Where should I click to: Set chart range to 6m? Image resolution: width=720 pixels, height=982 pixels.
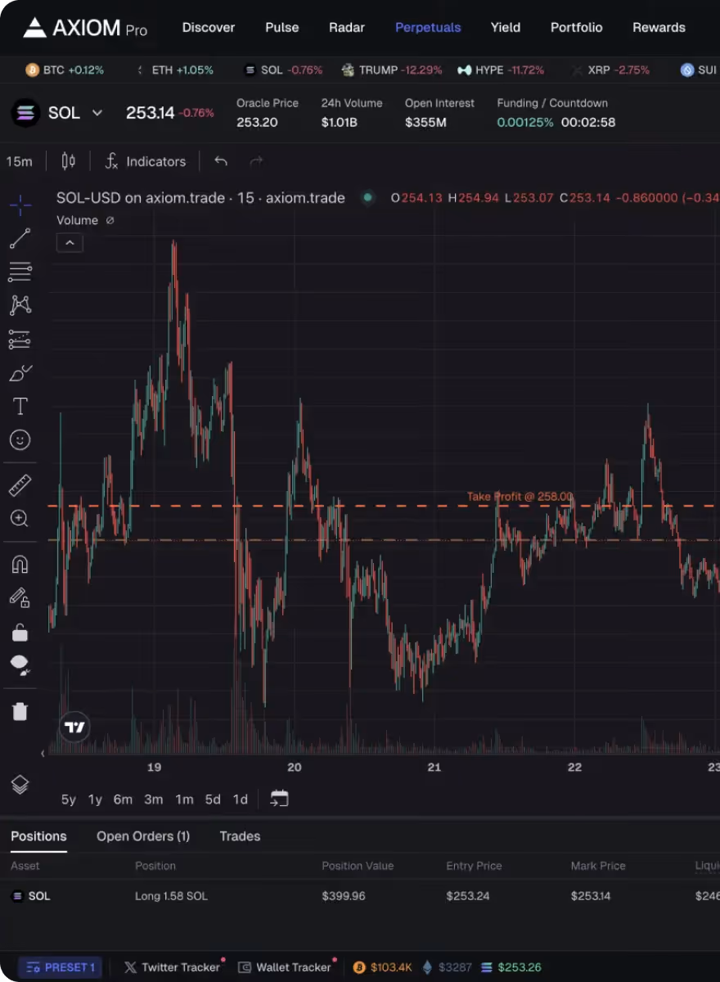(123, 800)
